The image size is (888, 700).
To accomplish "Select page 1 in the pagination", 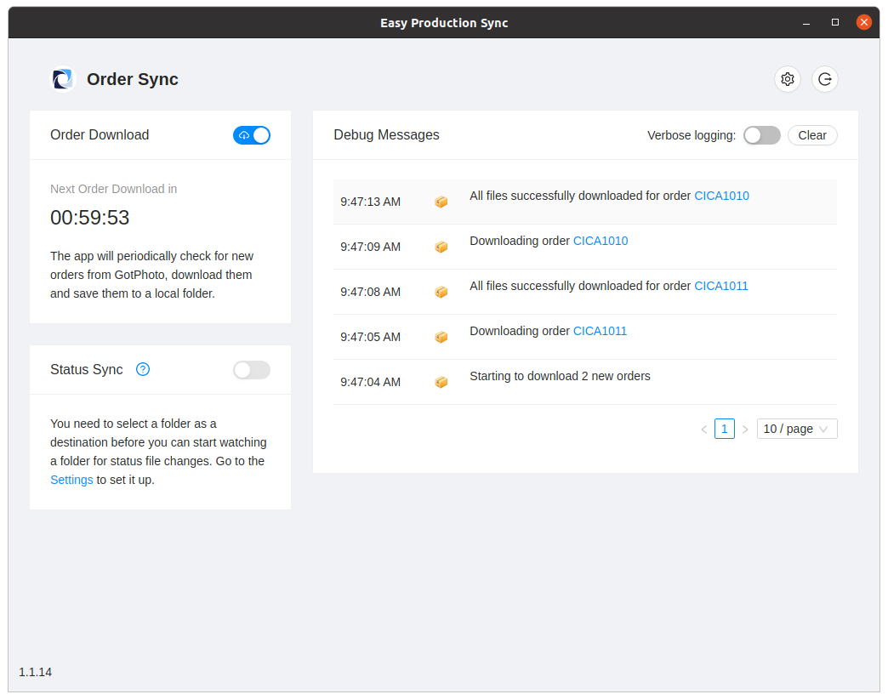I will [x=725, y=429].
